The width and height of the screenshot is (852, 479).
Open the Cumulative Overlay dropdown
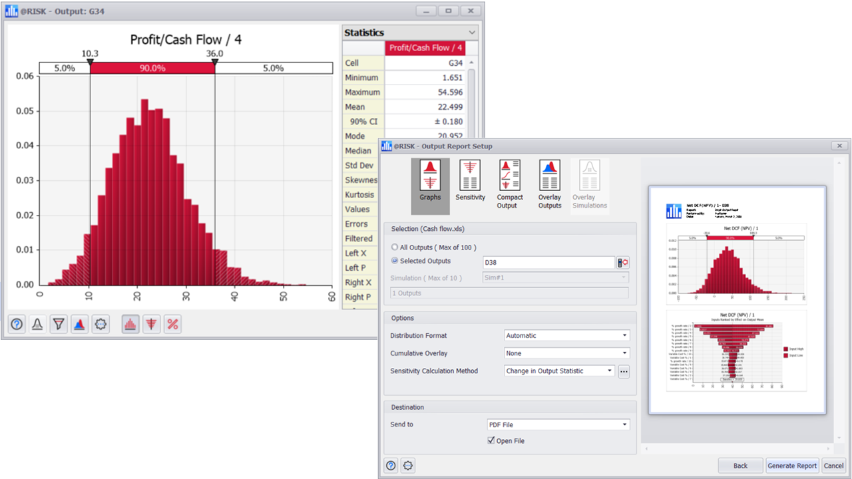click(x=624, y=353)
